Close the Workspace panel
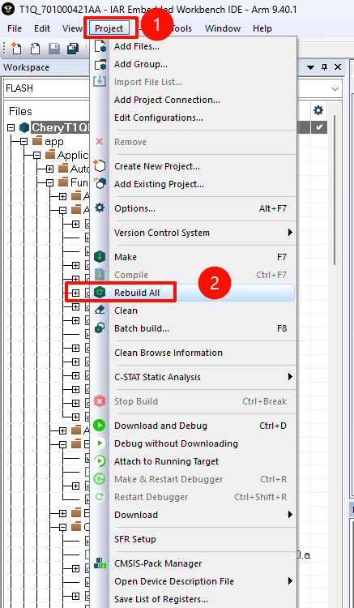This screenshot has width=354, height=608. [x=338, y=67]
